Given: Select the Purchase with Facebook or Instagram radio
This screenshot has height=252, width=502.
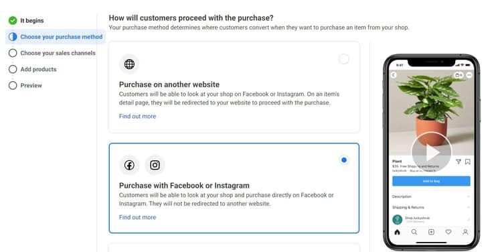Looking at the screenshot, I should (x=344, y=160).
